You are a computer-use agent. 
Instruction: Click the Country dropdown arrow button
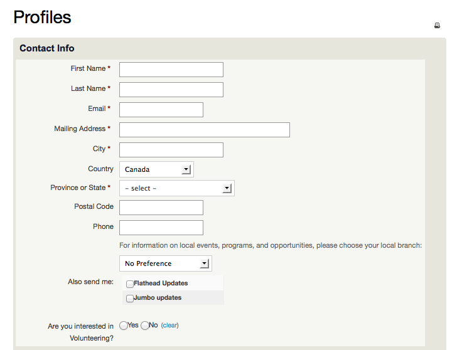tap(186, 169)
